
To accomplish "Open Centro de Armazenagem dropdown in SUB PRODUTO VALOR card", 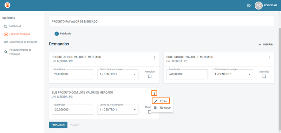I will pyautogui.click(x=233, y=74).
